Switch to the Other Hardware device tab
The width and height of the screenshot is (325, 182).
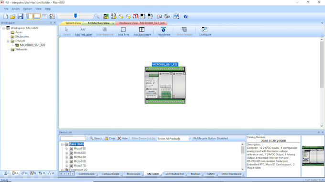231,174
